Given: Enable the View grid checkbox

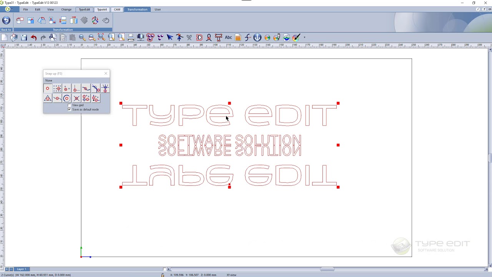Looking at the screenshot, I should point(70,105).
